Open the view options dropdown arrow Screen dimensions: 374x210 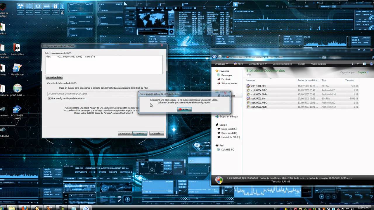point(357,64)
